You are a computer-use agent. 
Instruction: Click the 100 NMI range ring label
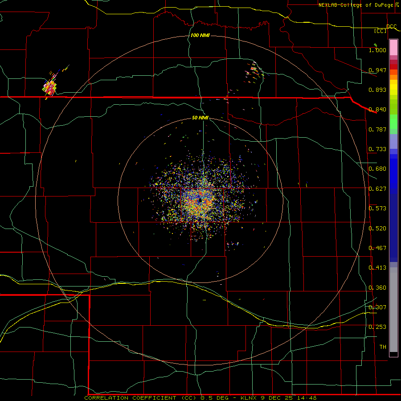click(x=200, y=35)
